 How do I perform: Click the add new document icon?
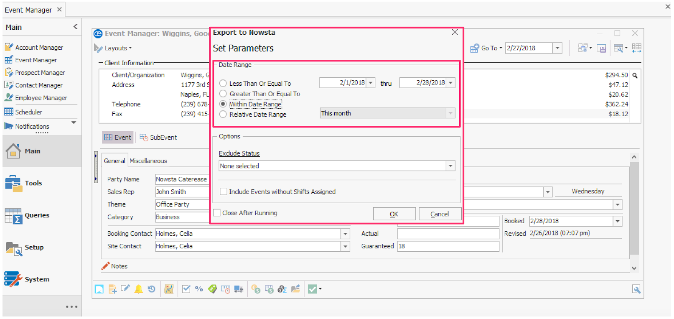coord(112,289)
